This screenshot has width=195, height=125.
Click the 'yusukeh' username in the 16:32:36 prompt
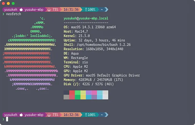point(11,115)
